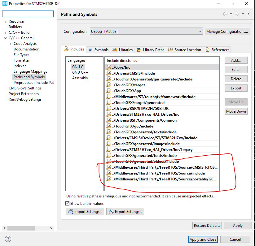
Task: Click the filter text input field
Action: [x=28, y=14]
